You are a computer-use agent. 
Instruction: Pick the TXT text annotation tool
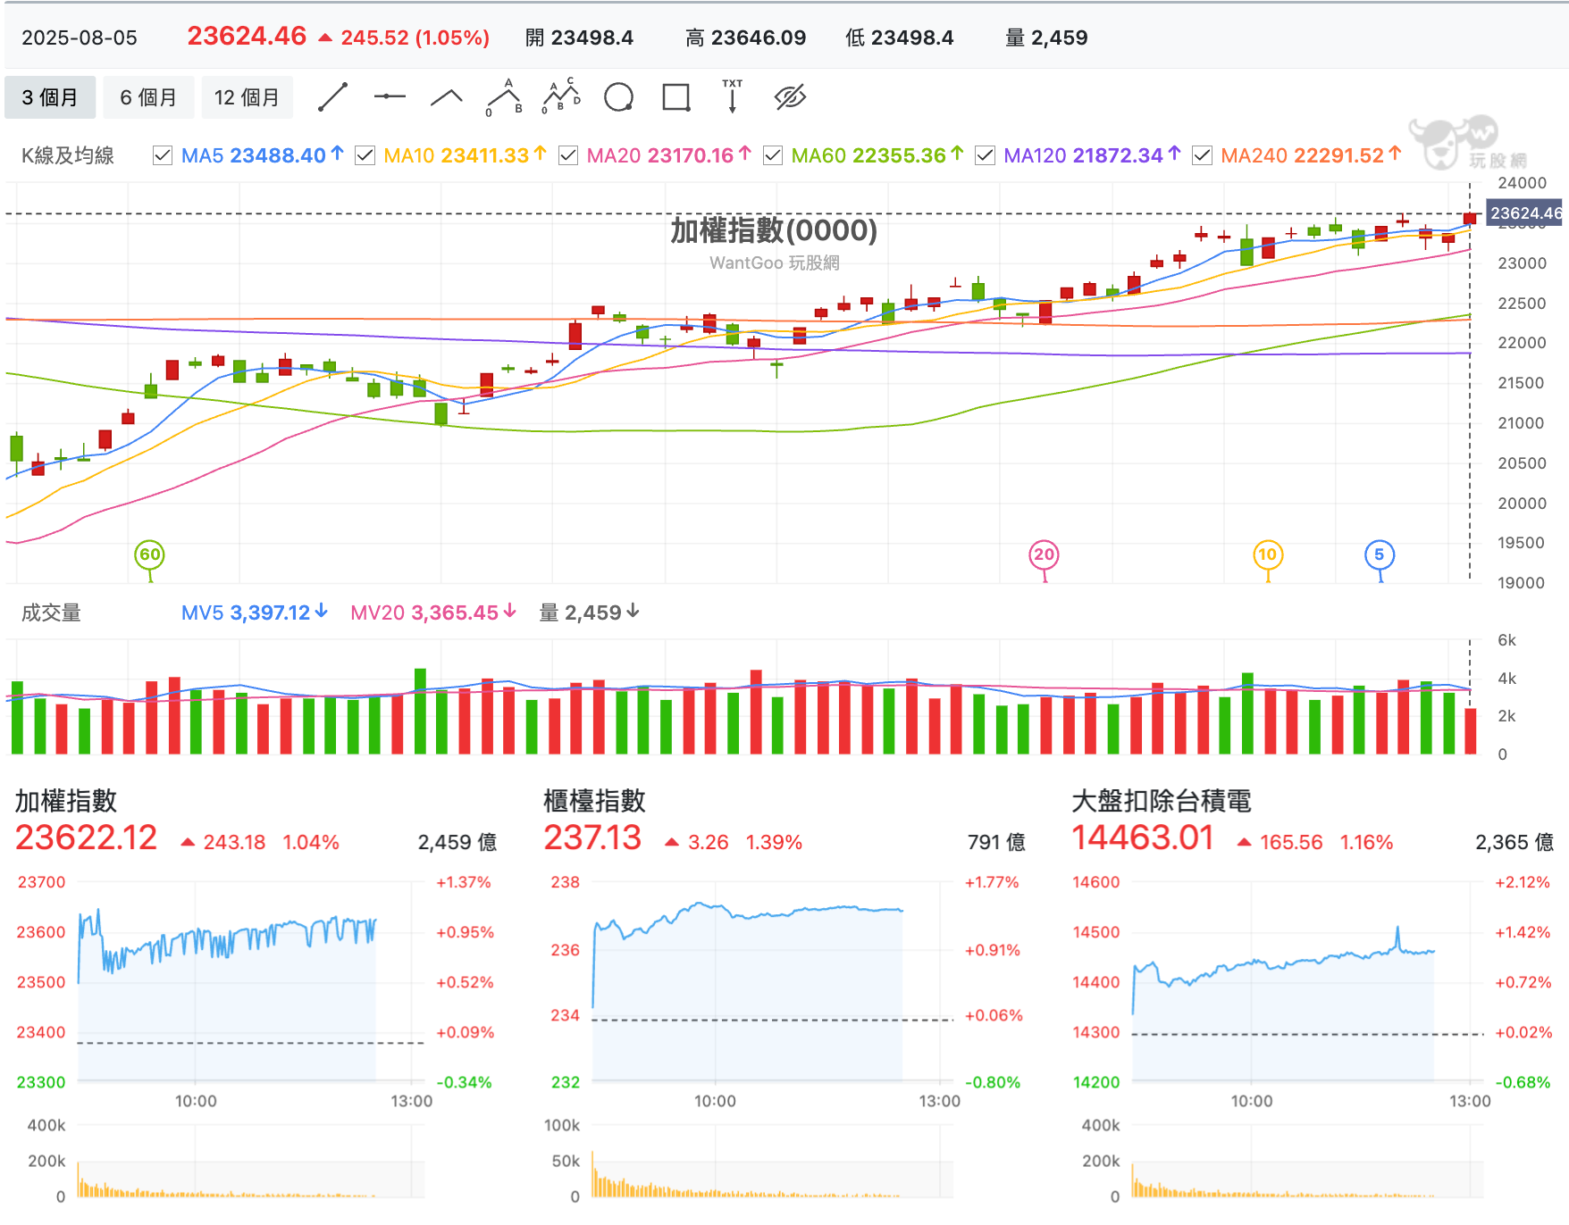point(733,96)
